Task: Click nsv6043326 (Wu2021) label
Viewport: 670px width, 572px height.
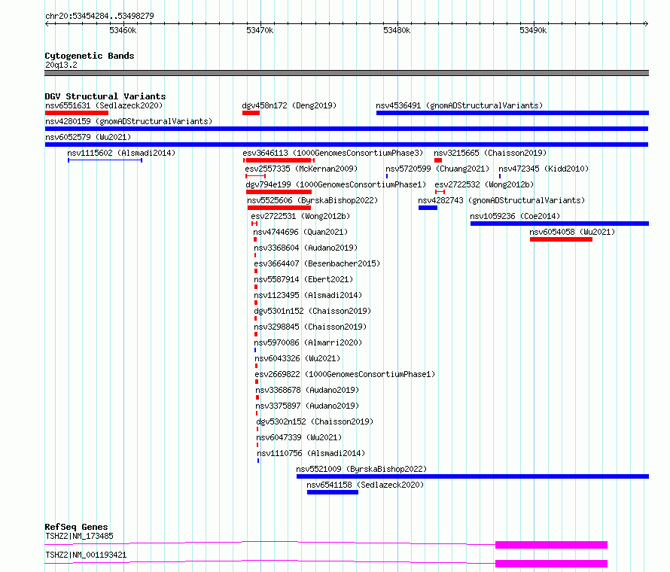Action: pyautogui.click(x=297, y=358)
